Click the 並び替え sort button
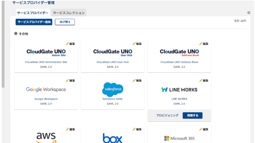The image size is (255, 143). pyautogui.click(x=65, y=22)
